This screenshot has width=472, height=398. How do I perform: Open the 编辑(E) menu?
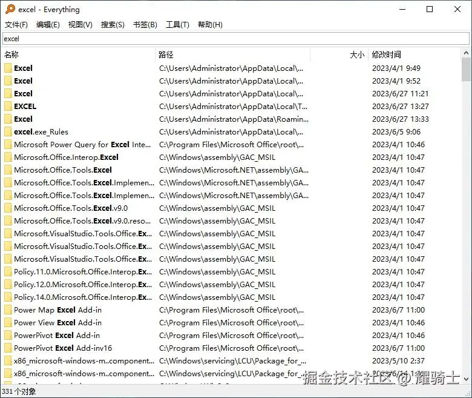click(x=48, y=25)
